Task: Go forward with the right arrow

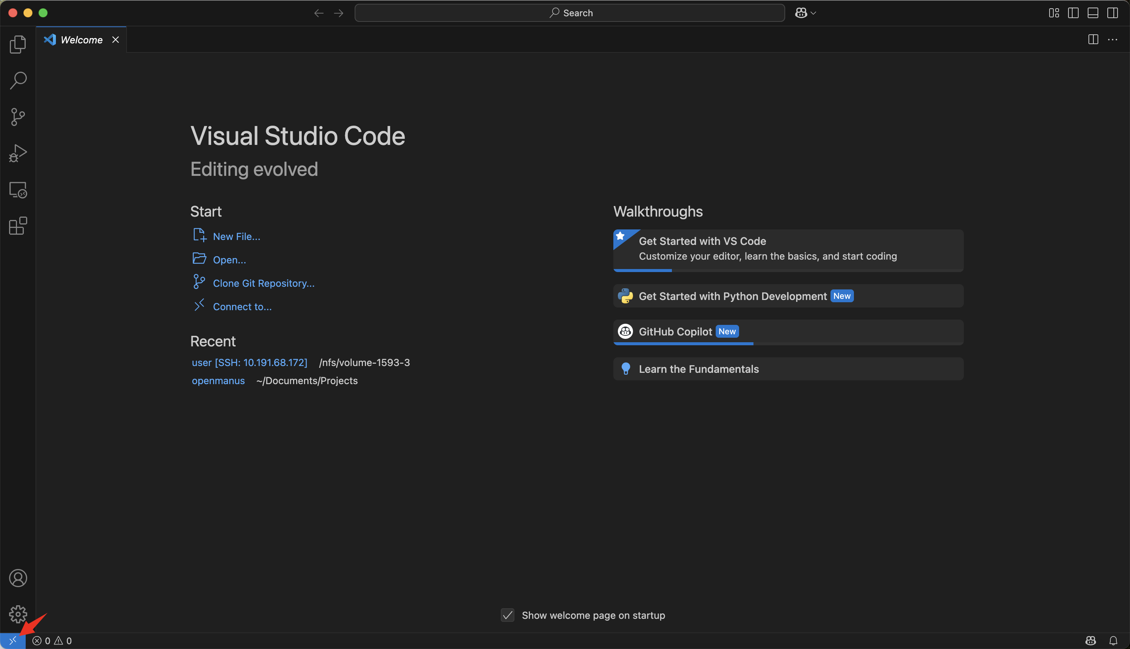Action: 339,13
